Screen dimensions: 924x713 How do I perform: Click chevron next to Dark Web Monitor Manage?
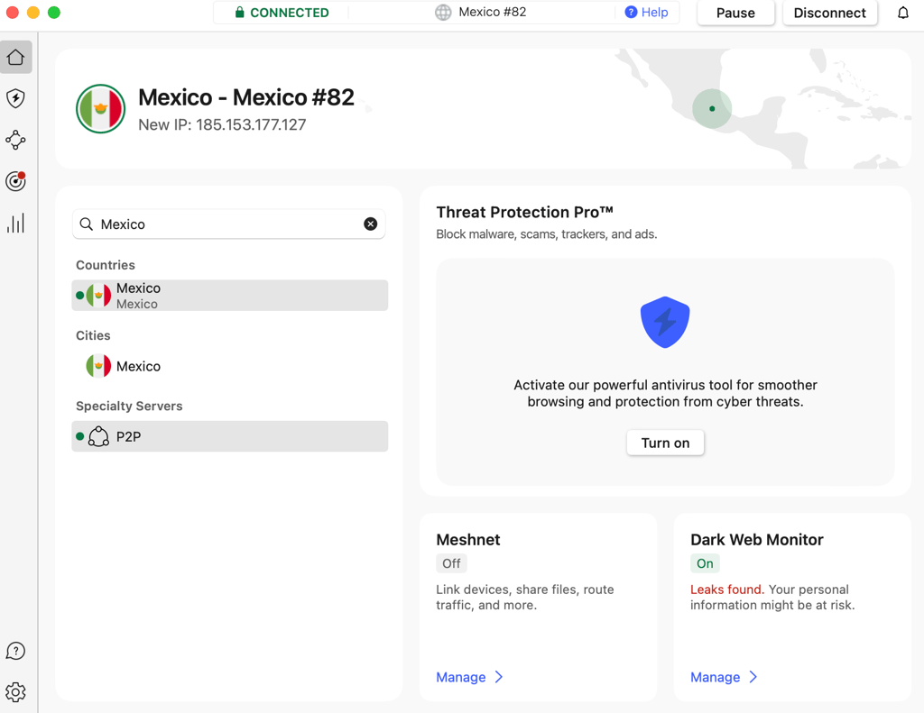click(753, 677)
